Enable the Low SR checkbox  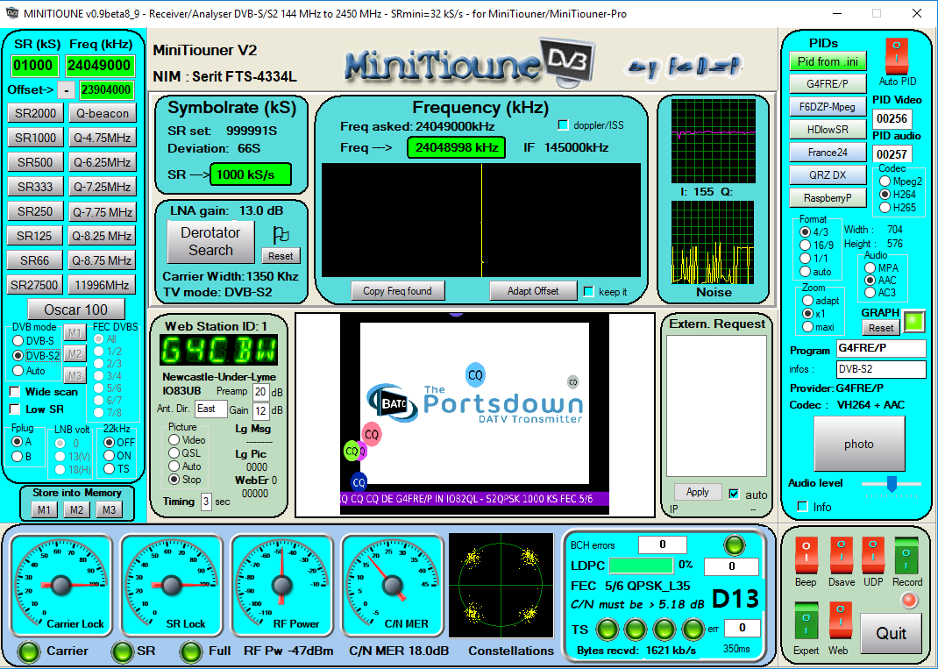15,409
